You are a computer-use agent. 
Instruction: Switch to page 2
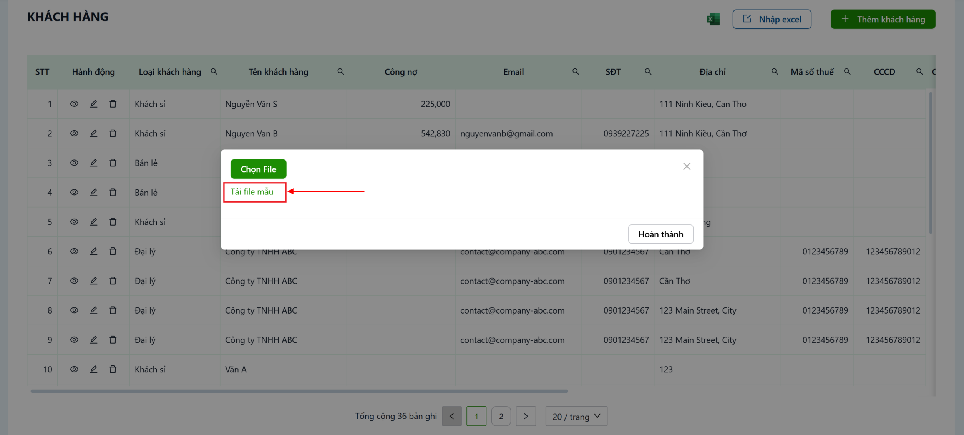501,416
